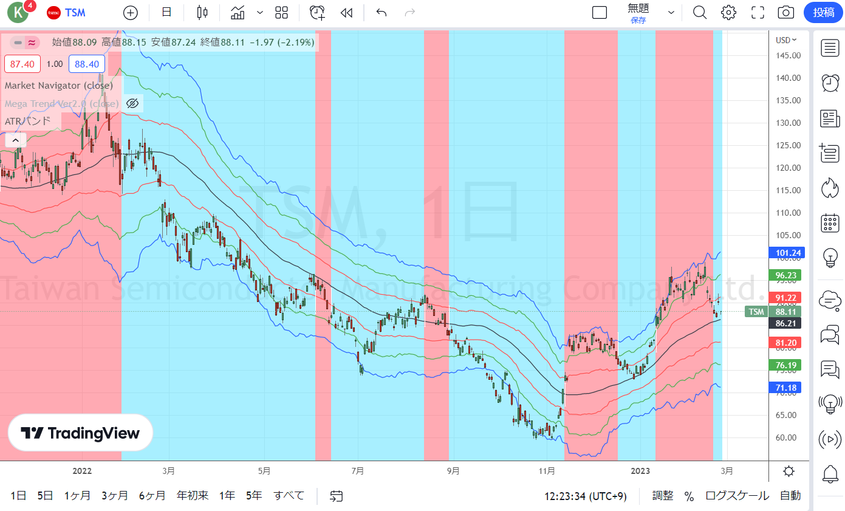Open the indicator templates grid
Viewport: 845px width, 511px height.
(x=281, y=12)
